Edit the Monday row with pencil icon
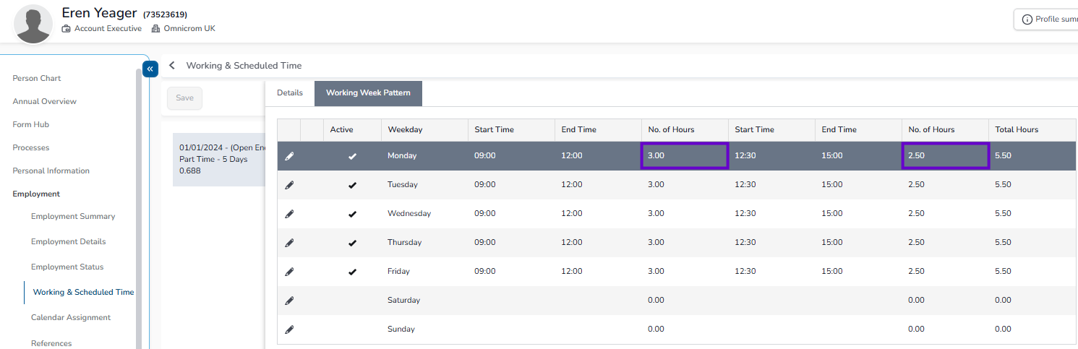 pyautogui.click(x=289, y=156)
